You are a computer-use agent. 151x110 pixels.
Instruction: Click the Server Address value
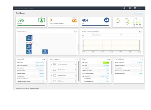coord(40,68)
